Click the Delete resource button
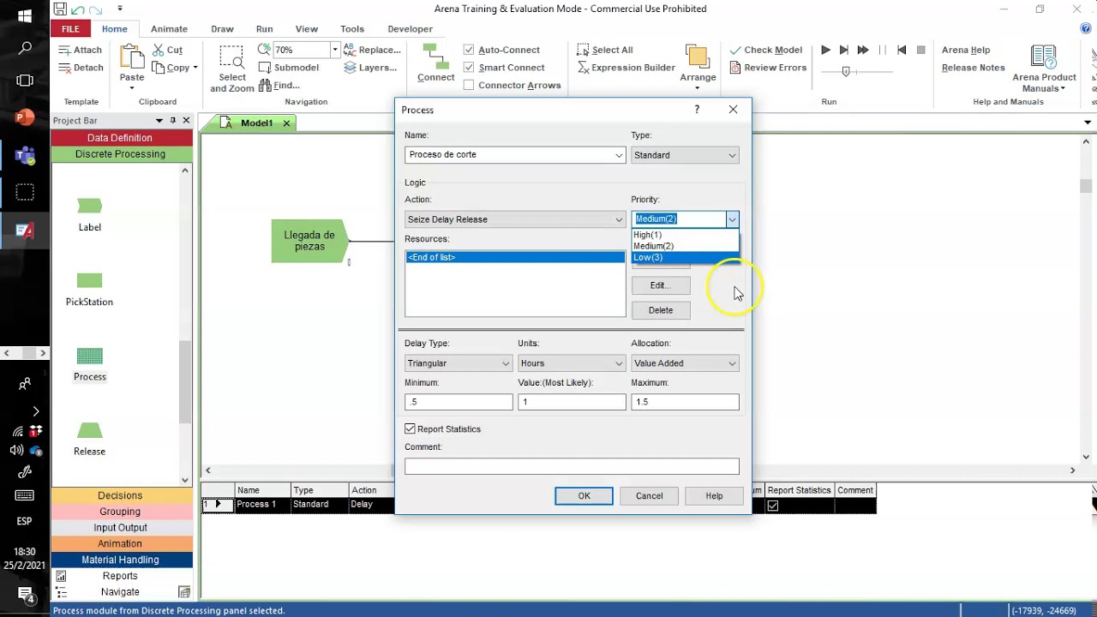1097x617 pixels. (x=661, y=310)
